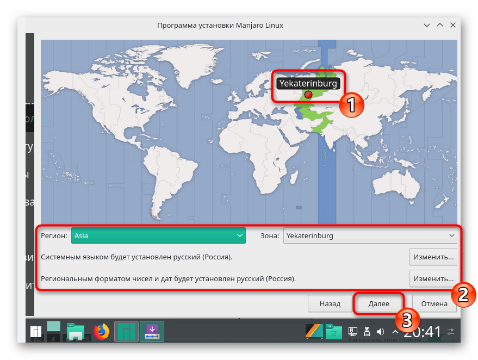Click the show desktop icon in taskbar
This screenshot has height=360, width=478.
pyautogui.click(x=53, y=326)
